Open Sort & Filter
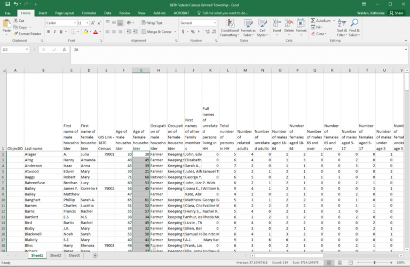 (x=342, y=28)
